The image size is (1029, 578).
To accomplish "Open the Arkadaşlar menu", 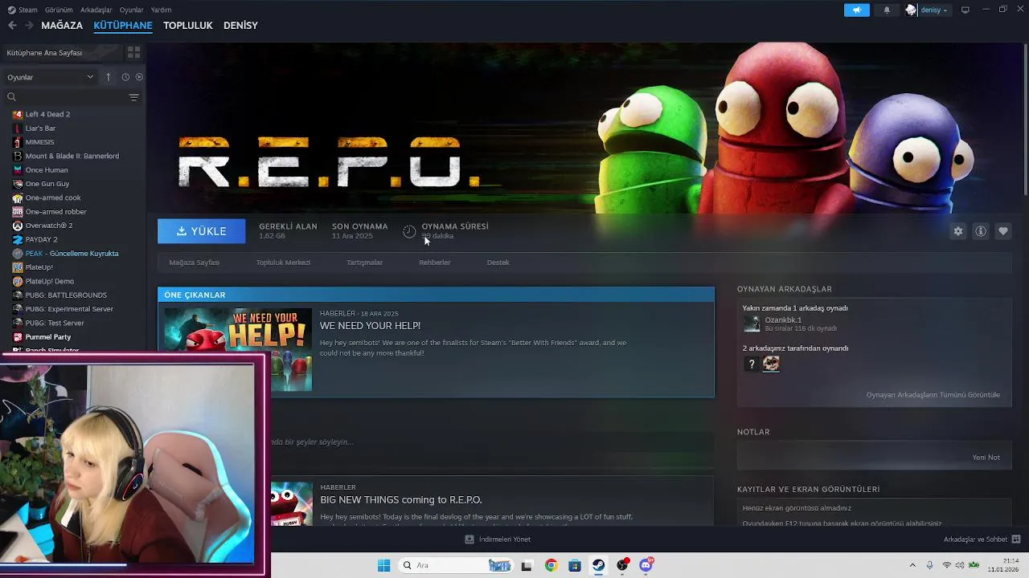I will (x=96, y=10).
